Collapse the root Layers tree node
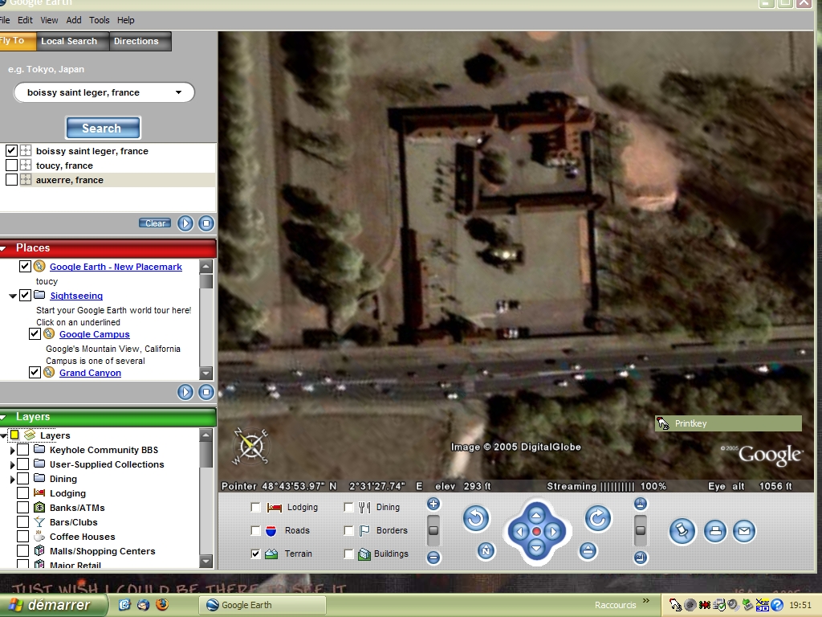Screen dimensions: 822x617 pos(4,435)
